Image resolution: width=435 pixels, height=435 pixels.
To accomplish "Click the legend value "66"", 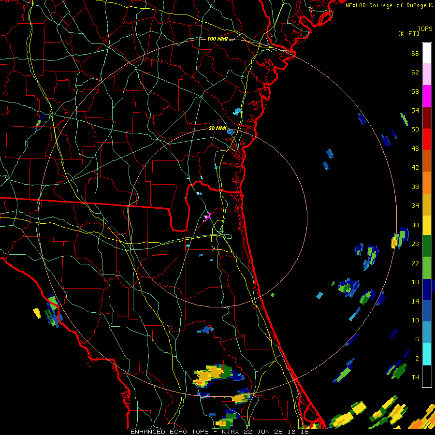I will pyautogui.click(x=415, y=53).
